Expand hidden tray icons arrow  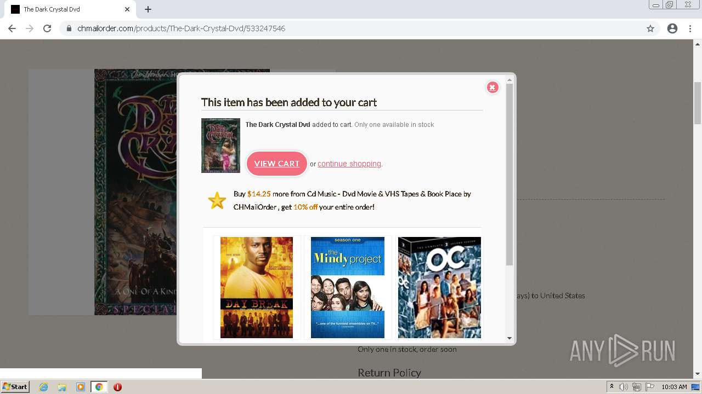[612, 387]
